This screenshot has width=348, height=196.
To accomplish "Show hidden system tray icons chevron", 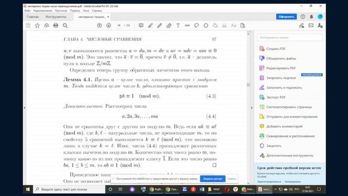I will [x=276, y=189].
